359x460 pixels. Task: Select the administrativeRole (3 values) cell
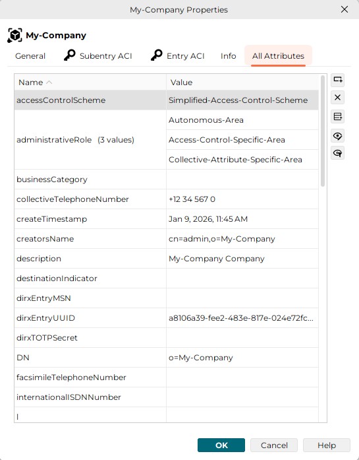tap(90, 140)
